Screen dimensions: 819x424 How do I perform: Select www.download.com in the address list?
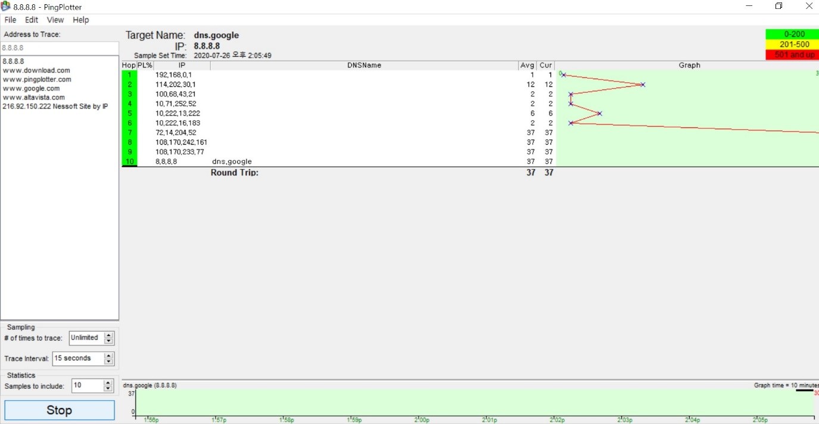click(36, 70)
